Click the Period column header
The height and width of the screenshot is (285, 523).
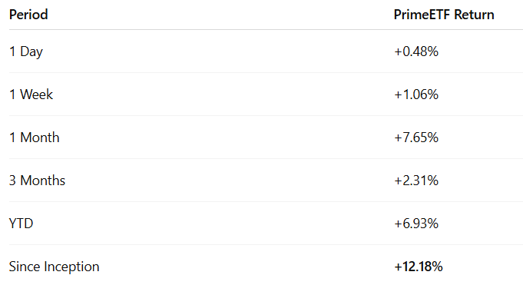(x=28, y=15)
